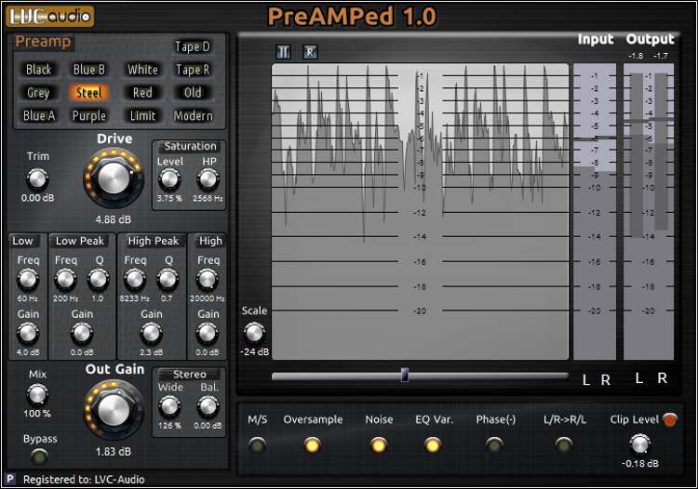The width and height of the screenshot is (698, 489).
Task: Toggle the EQ Var. switch
Action: (x=432, y=445)
